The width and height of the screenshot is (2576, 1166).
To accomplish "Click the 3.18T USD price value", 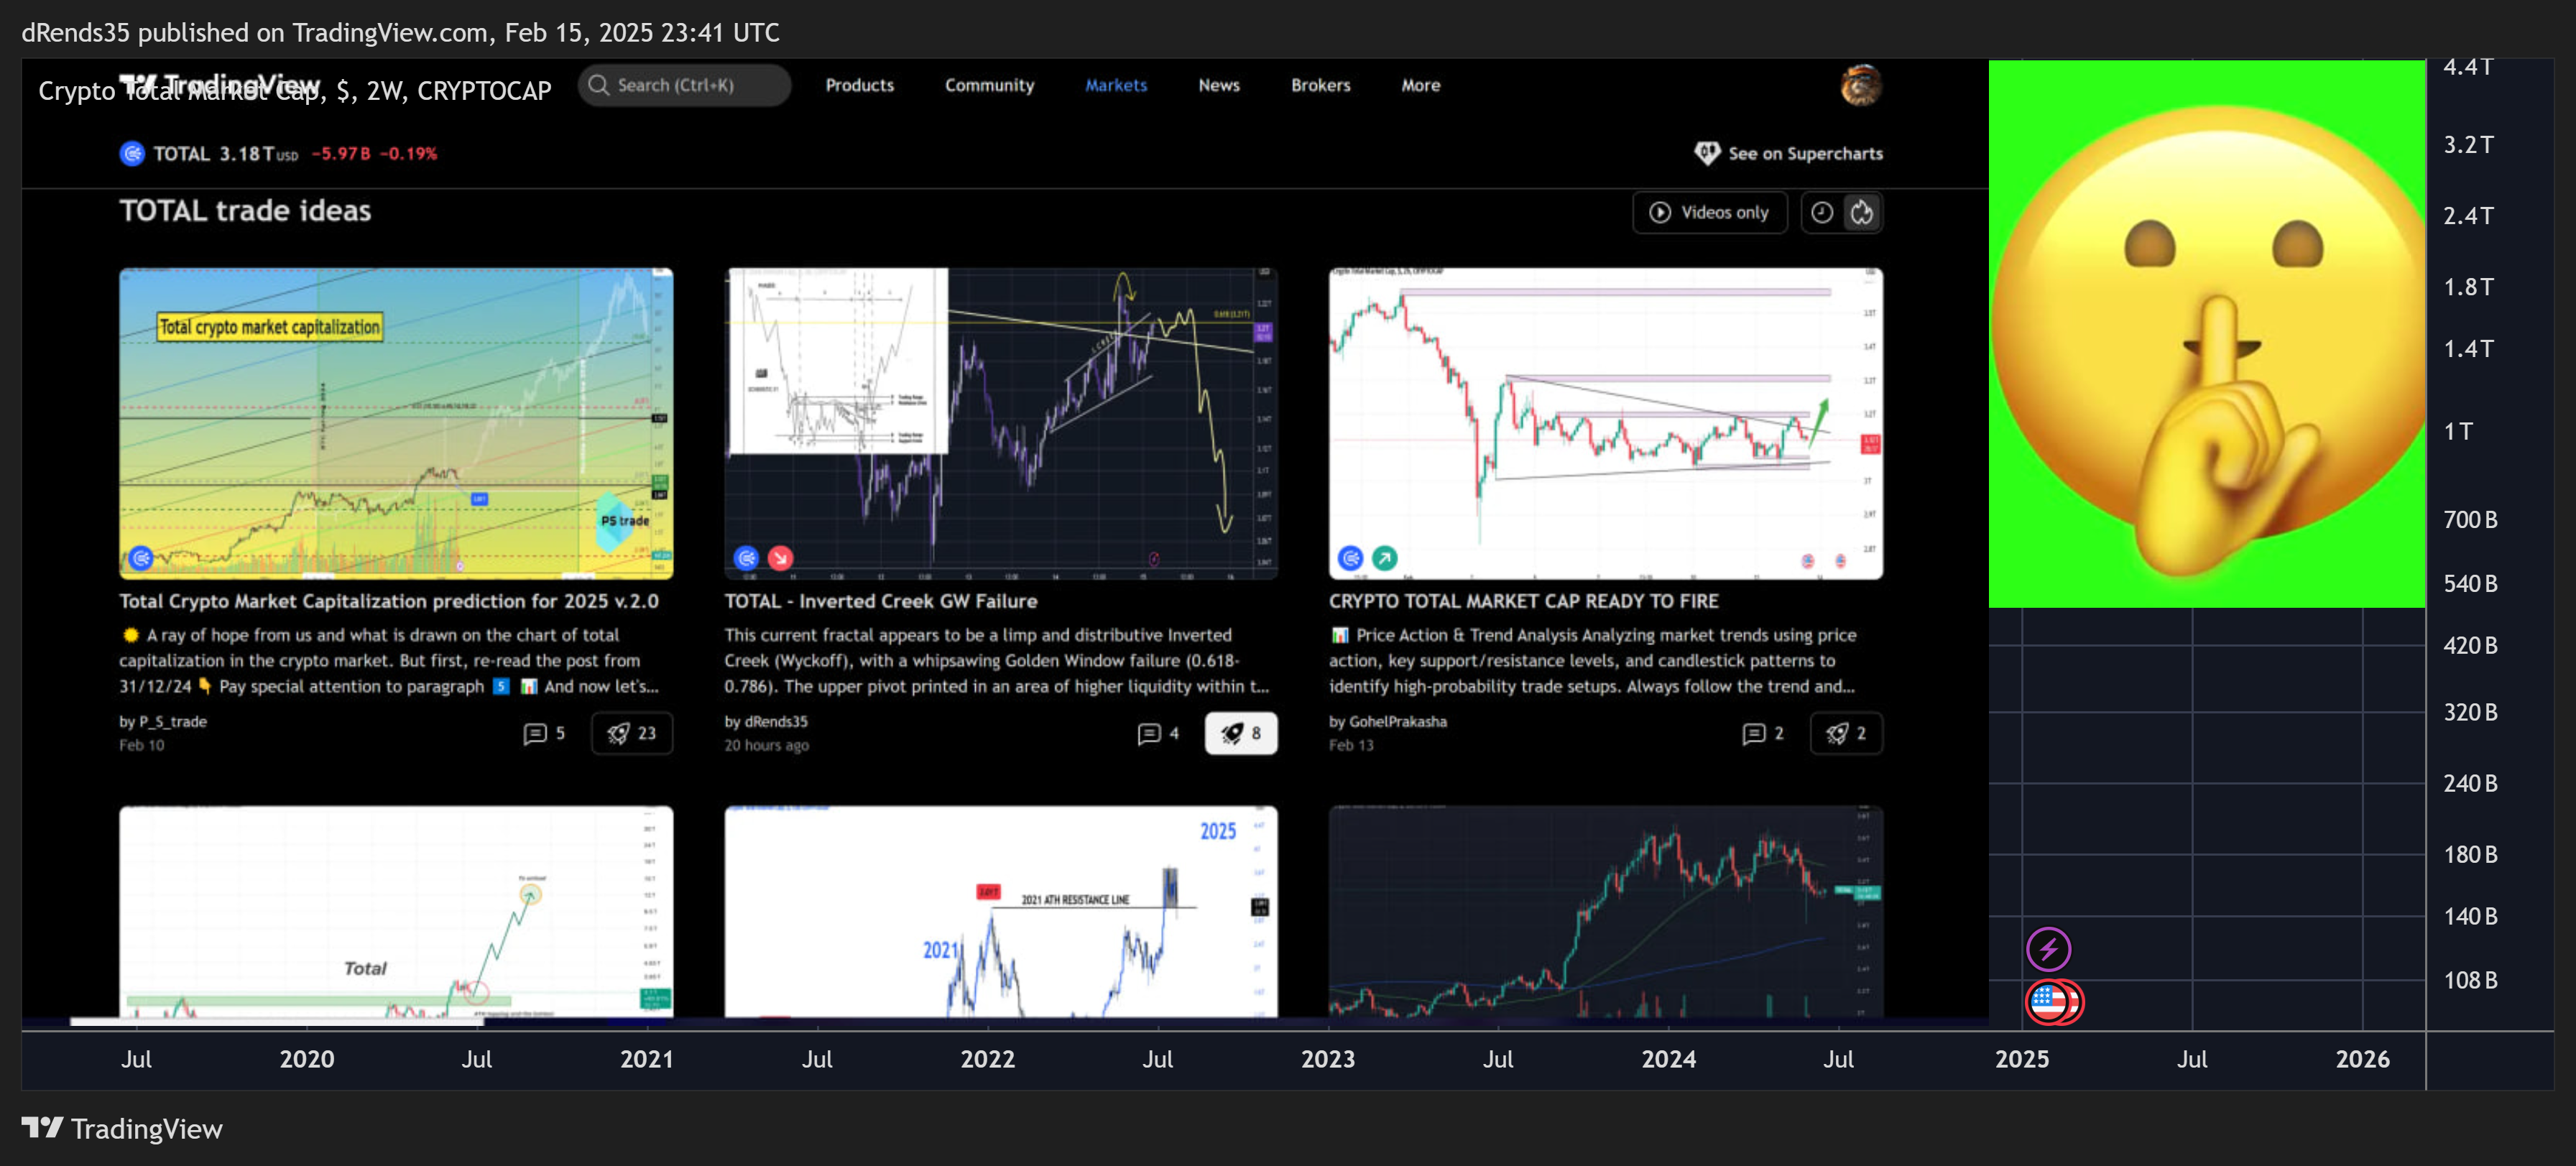I will 258,153.
